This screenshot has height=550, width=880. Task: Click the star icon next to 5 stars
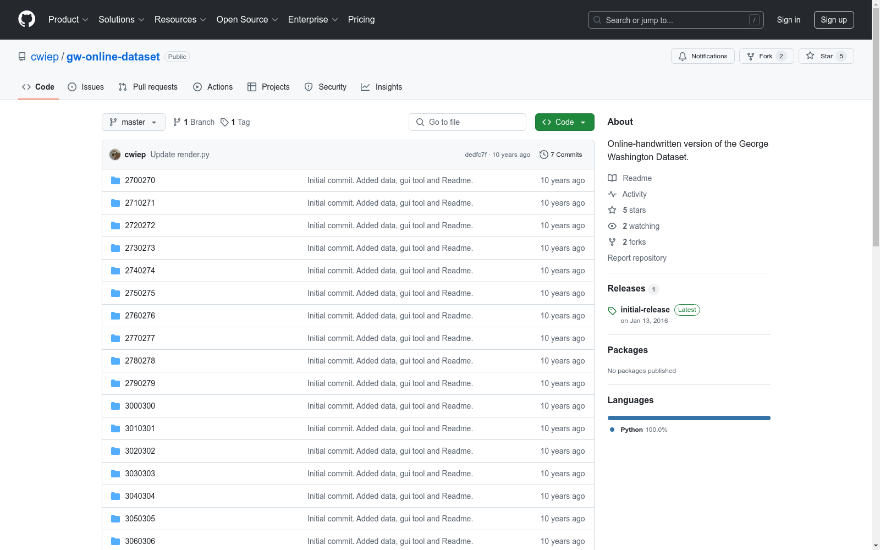tap(612, 210)
